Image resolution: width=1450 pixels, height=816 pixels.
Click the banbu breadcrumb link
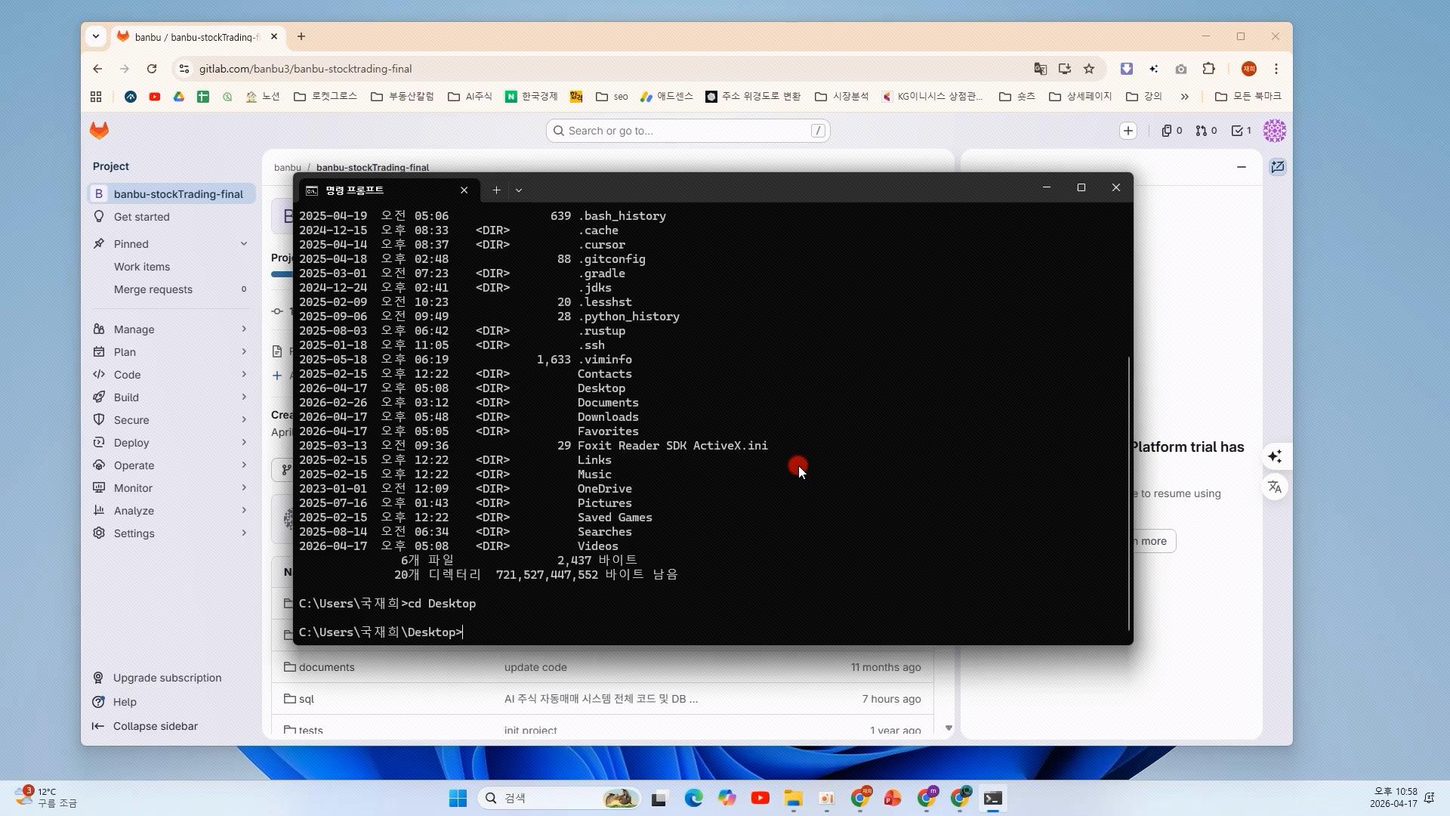click(x=287, y=167)
